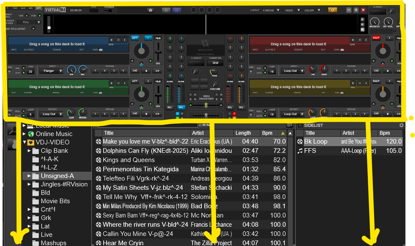Viewport: 415px width, 246px height.
Task: Click the Grid transition button
Action: pos(215,63)
